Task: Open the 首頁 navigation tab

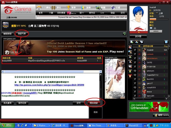Action: pos(41,13)
